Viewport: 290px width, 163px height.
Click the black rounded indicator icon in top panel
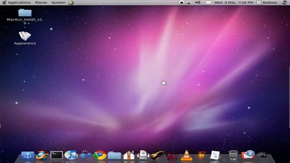pyautogui.click(x=182, y=3)
